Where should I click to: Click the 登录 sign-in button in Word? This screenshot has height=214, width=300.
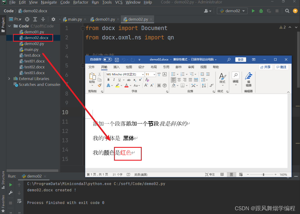(241, 60)
